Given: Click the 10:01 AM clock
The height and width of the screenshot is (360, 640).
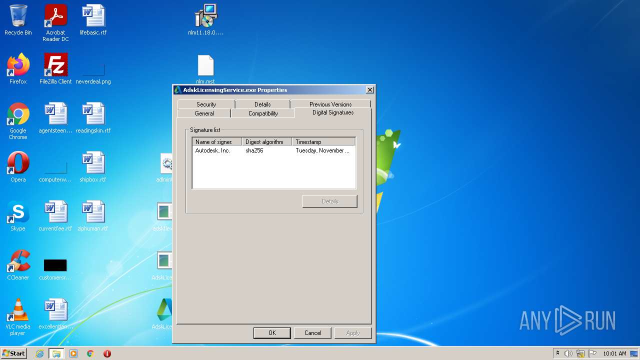Looking at the screenshot, I should (614, 353).
